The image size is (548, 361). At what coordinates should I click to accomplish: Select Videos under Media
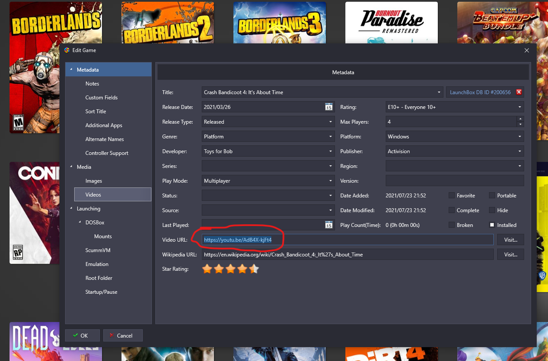113,195
